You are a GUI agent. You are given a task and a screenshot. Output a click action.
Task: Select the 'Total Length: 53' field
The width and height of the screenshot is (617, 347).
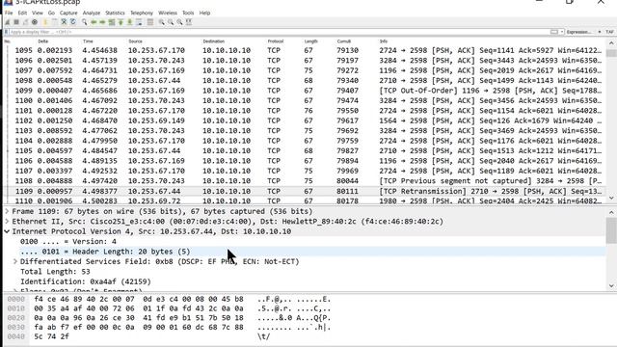55,272
